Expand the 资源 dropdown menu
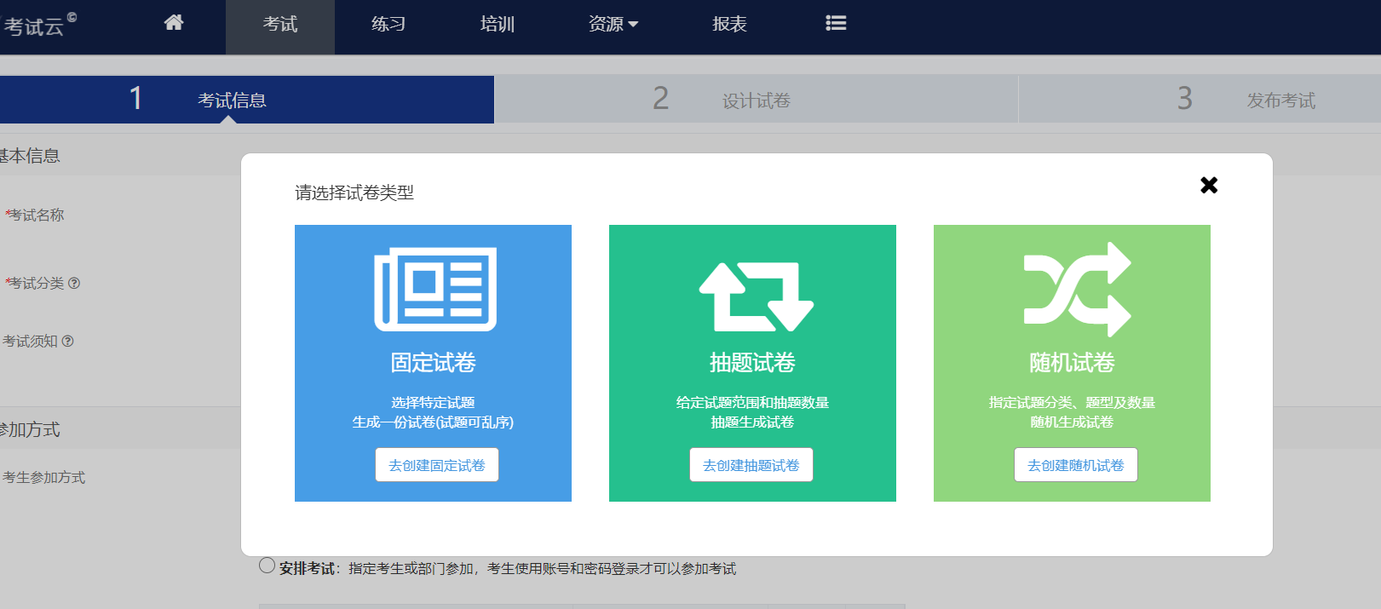1381x609 pixels. [613, 25]
